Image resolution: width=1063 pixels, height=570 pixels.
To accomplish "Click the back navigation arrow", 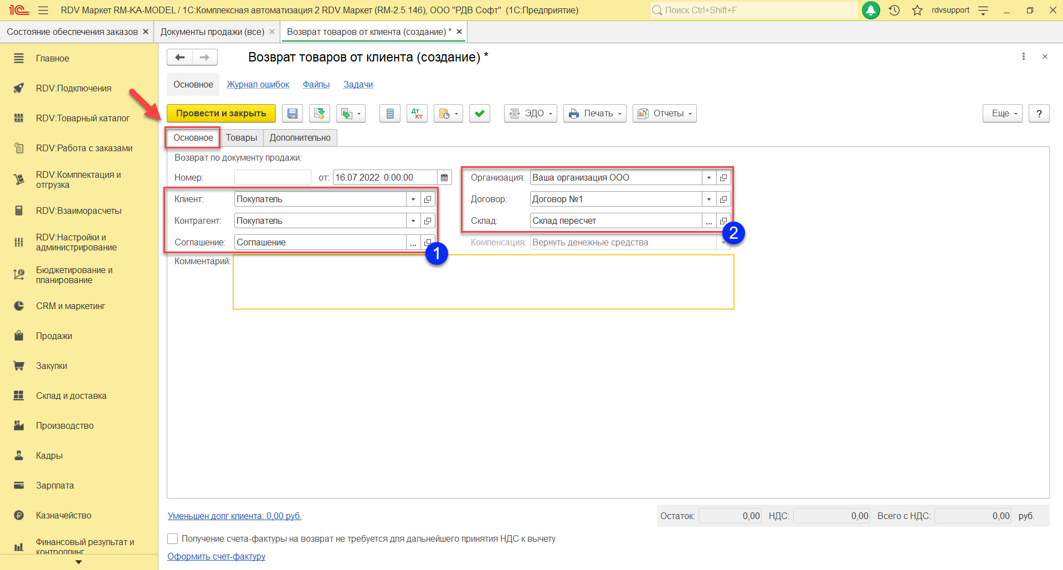I will coord(180,57).
